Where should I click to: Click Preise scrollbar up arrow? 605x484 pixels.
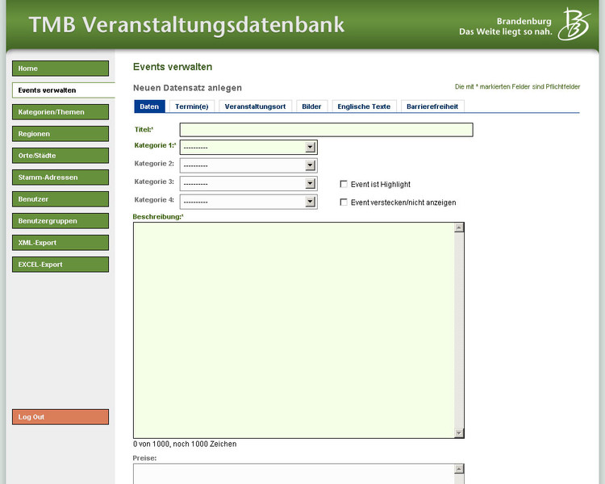[x=459, y=469]
